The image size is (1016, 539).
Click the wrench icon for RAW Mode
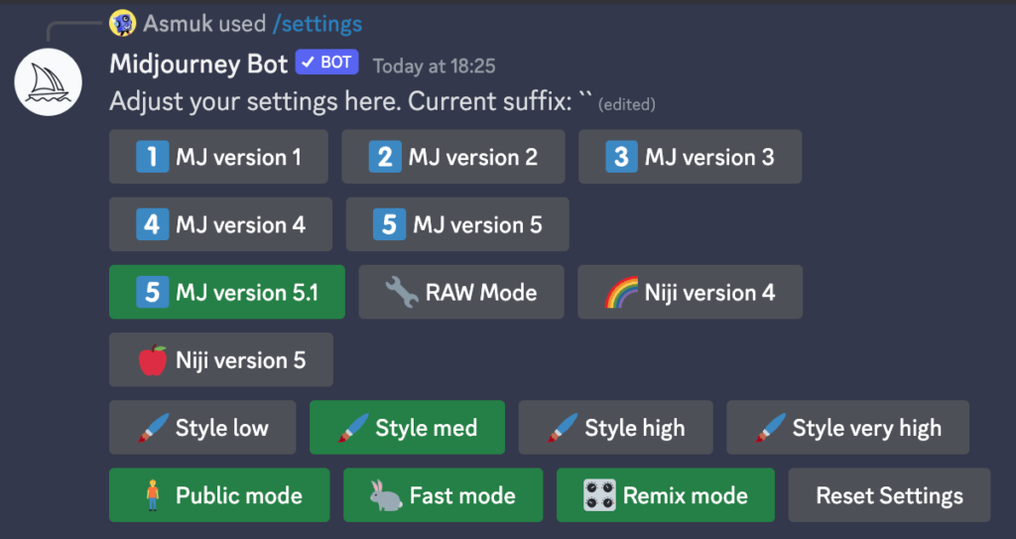(x=400, y=293)
